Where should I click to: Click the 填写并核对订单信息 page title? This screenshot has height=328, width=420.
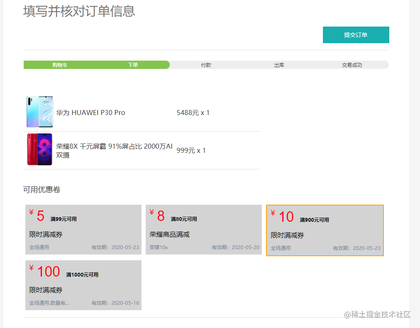(x=79, y=11)
